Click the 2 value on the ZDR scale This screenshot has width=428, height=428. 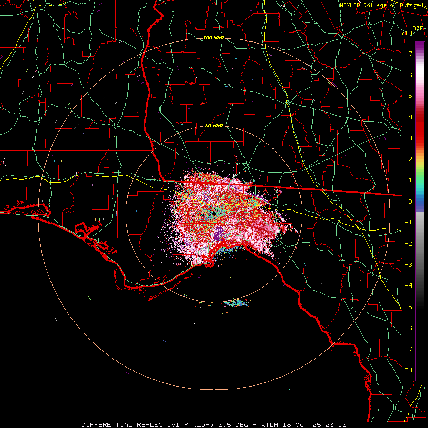(x=410, y=159)
